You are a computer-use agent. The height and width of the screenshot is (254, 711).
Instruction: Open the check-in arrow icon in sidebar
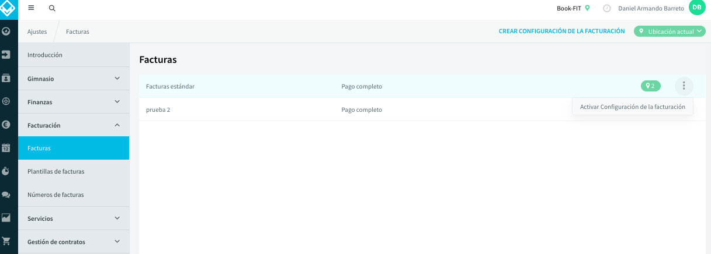click(6, 55)
